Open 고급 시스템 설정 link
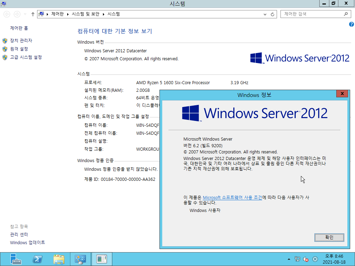355x266 pixels. tap(26, 57)
